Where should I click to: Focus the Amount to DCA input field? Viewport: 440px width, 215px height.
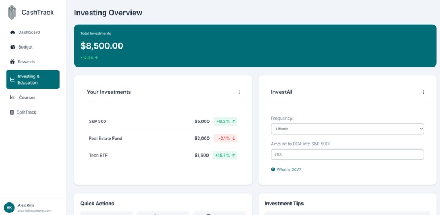pos(347,154)
